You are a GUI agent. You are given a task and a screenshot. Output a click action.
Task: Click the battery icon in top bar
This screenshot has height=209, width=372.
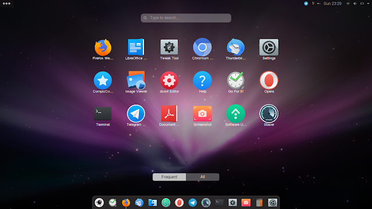tap(362, 3)
